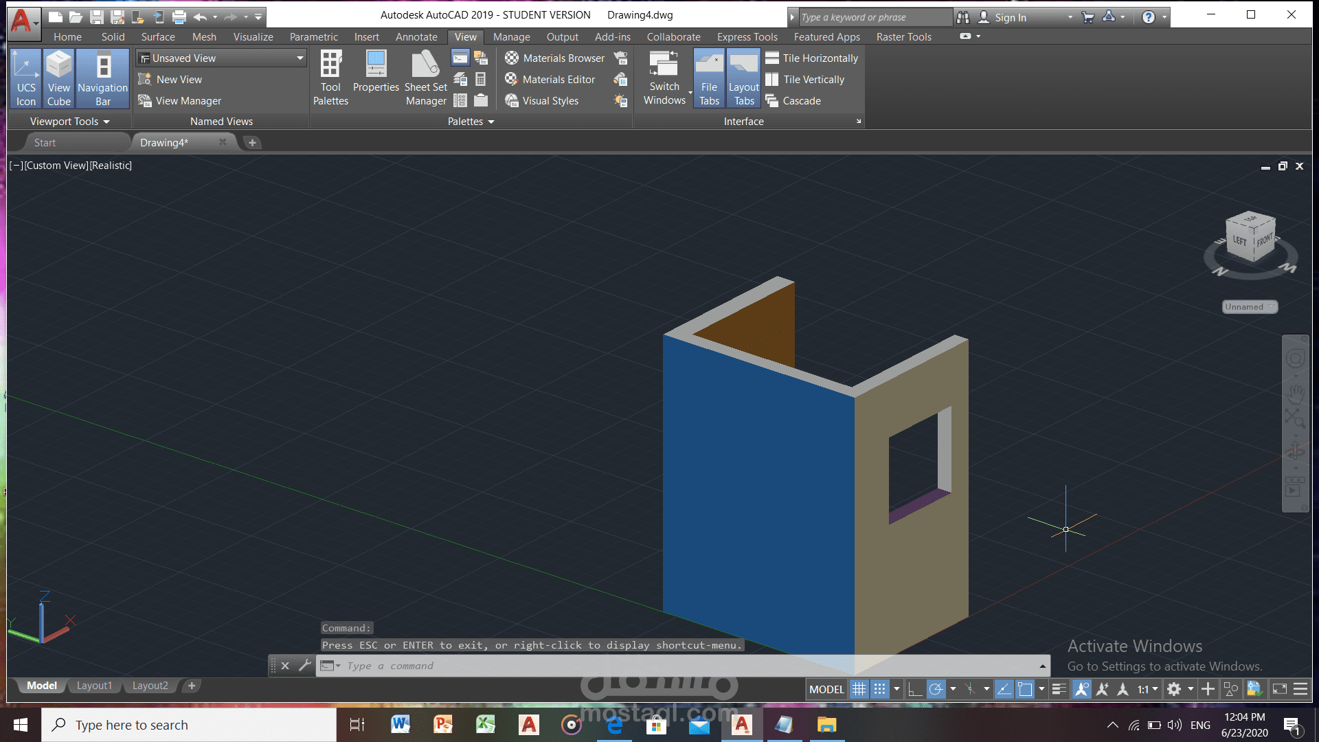Toggle the UCS Icon display
The image size is (1319, 742).
coord(26,78)
